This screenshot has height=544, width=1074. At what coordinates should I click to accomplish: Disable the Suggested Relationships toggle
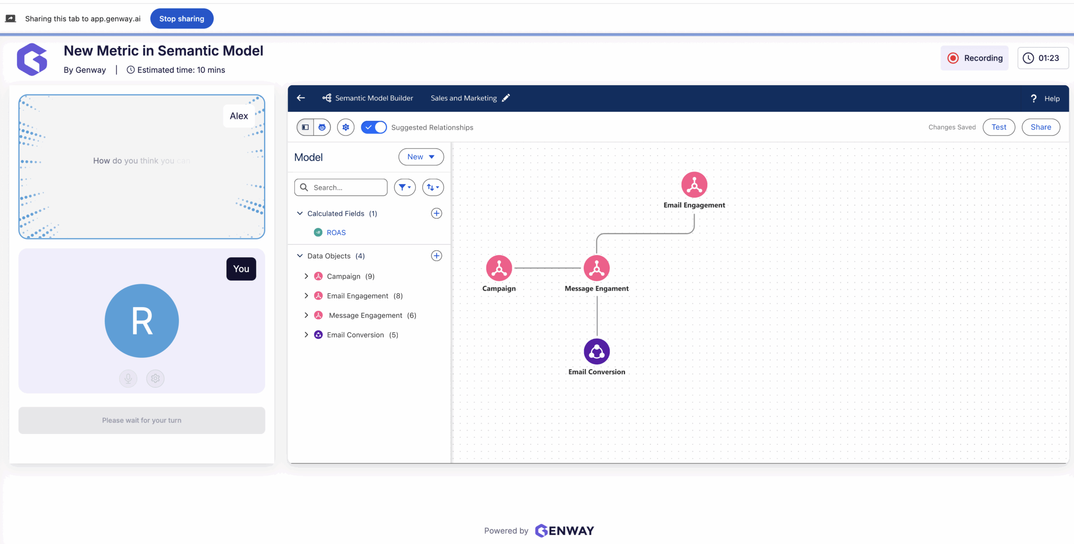374,127
